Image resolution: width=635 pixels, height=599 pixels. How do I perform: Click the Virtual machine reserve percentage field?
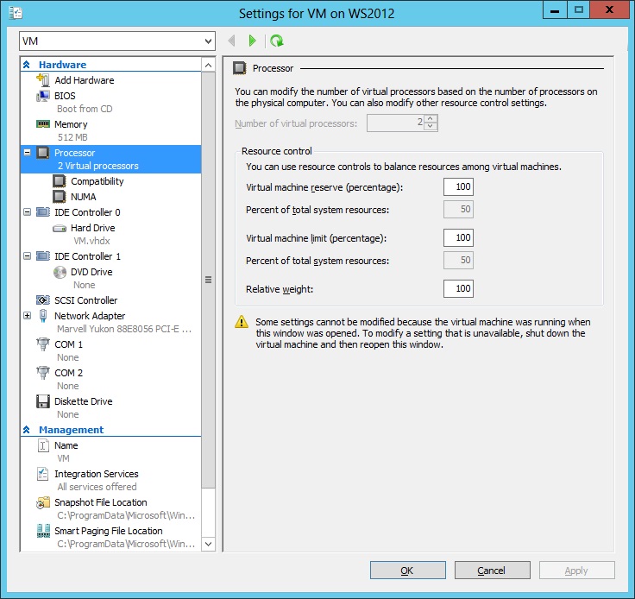pyautogui.click(x=458, y=187)
